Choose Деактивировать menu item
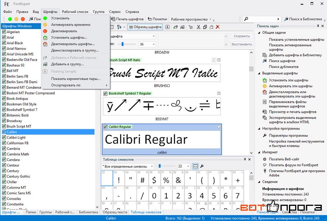The height and width of the screenshot is (221, 327). [76, 31]
